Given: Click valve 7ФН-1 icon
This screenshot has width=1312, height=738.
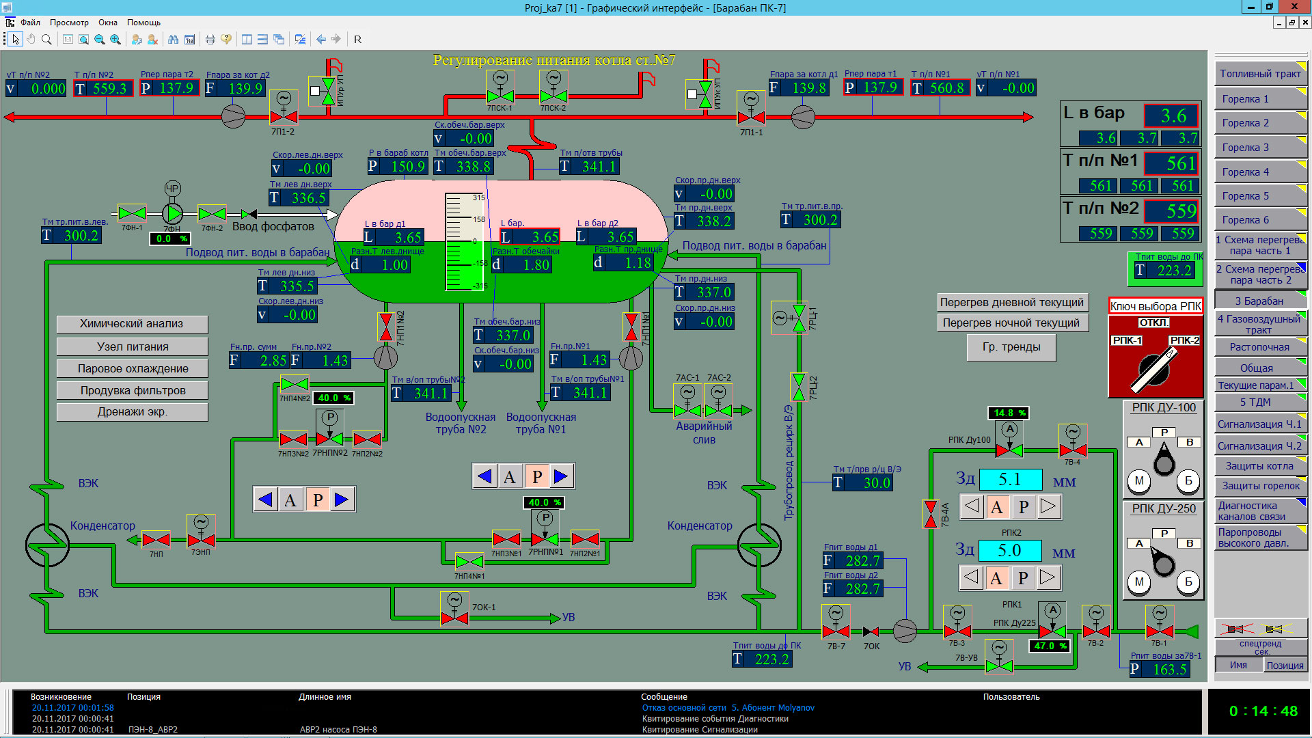Looking at the screenshot, I should (132, 213).
